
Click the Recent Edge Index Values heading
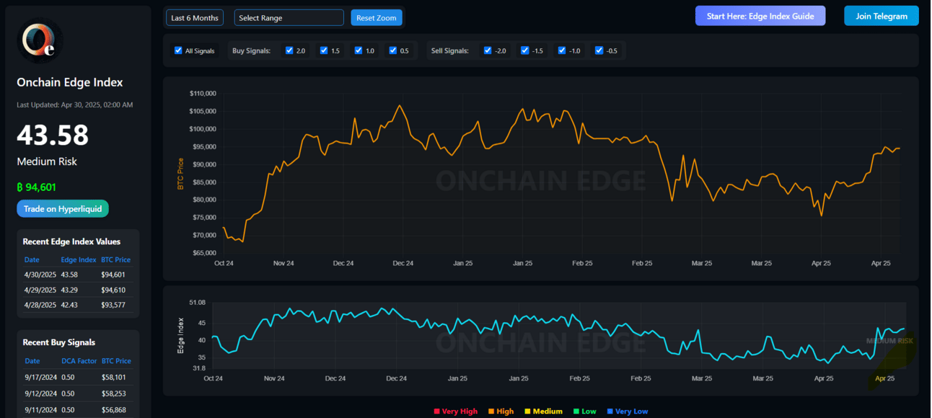71,241
